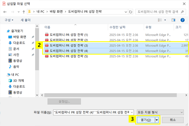The width and height of the screenshot is (189, 126).
Task: Sort by 이름 column header
Action: point(47,27)
